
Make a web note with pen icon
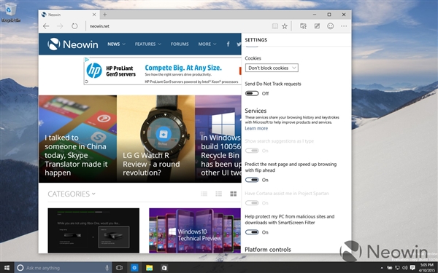coord(317,26)
